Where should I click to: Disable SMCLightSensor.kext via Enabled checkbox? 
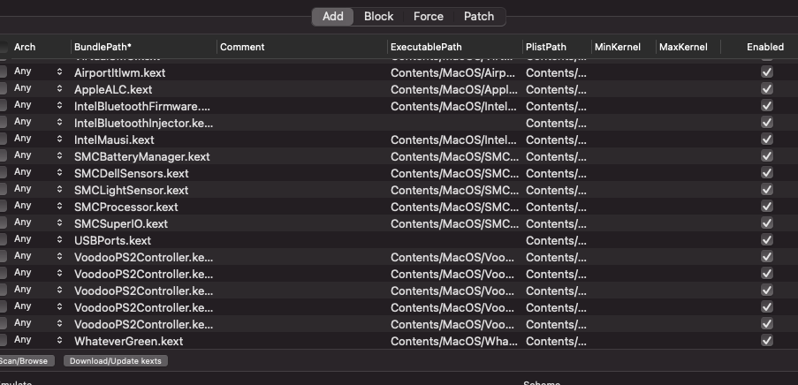click(766, 190)
